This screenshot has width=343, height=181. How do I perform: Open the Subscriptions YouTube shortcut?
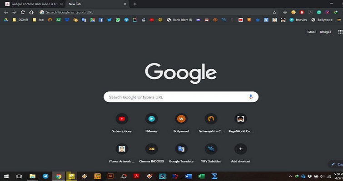121,119
